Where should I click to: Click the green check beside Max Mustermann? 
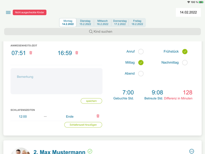(90, 151)
